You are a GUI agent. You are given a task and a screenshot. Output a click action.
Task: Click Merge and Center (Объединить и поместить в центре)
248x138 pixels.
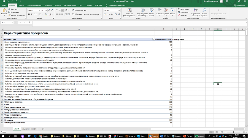[x=85, y=14]
